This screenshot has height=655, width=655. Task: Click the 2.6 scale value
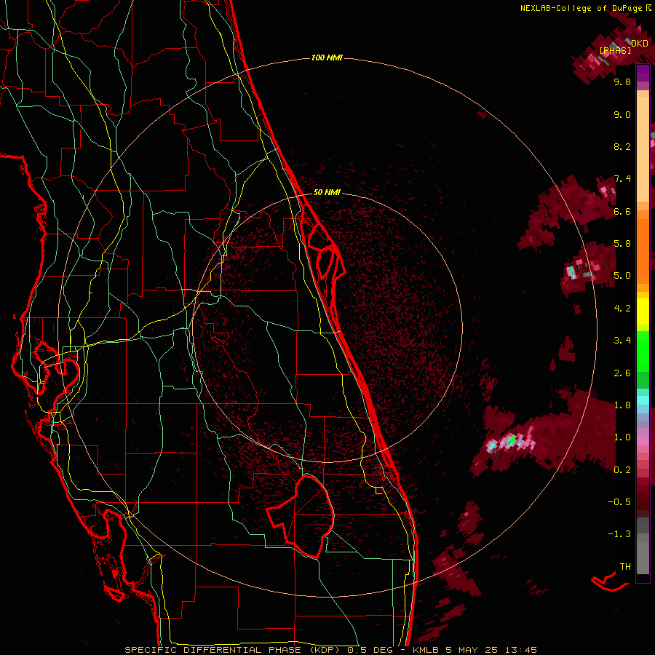[622, 373]
